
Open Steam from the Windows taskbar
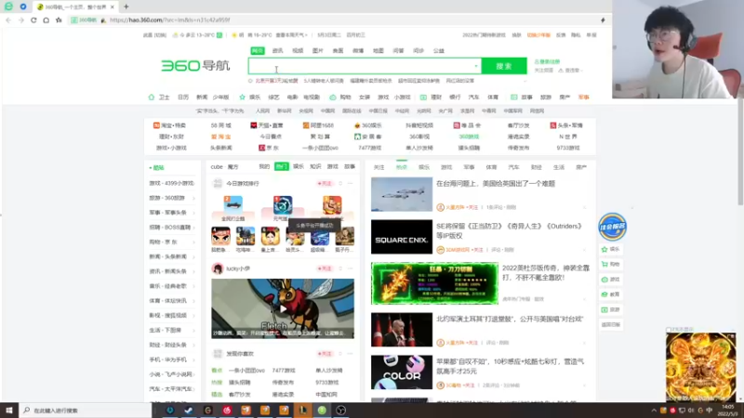(x=189, y=411)
